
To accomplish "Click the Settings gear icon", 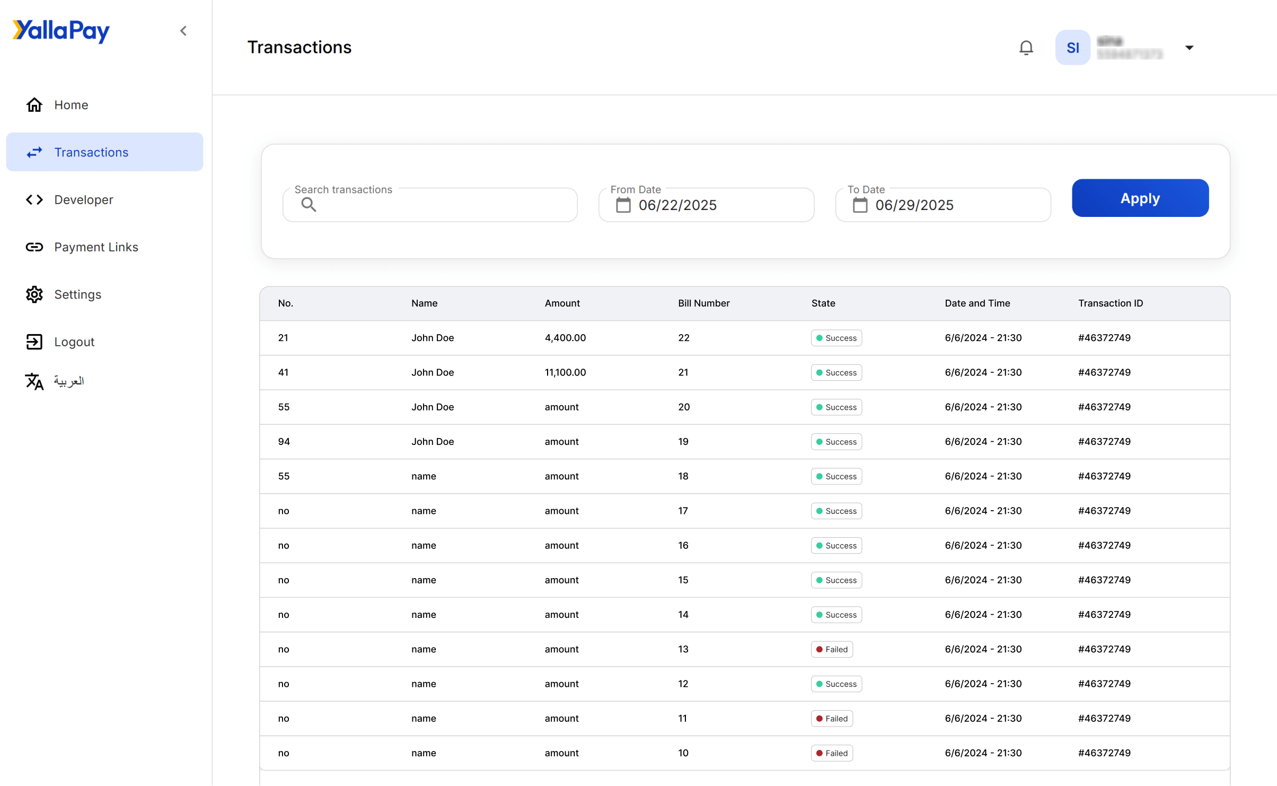I will (34, 294).
